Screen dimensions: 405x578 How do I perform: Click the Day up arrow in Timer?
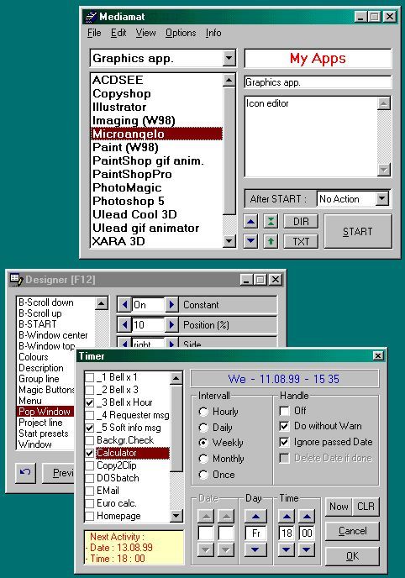[x=255, y=516]
